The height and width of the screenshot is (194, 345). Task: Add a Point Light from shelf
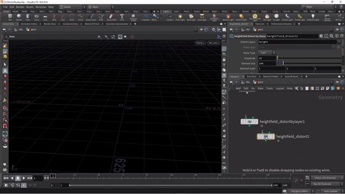(x=180, y=17)
